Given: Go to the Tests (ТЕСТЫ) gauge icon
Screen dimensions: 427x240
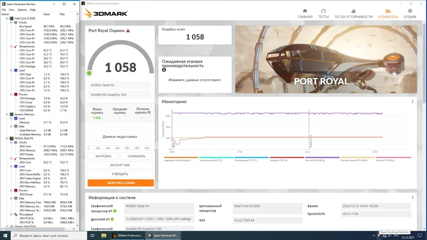Looking at the screenshot, I should click(x=323, y=11).
